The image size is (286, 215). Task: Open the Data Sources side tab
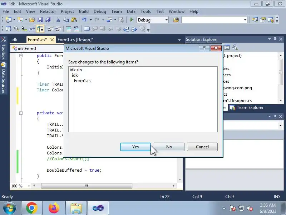(x=4, y=78)
